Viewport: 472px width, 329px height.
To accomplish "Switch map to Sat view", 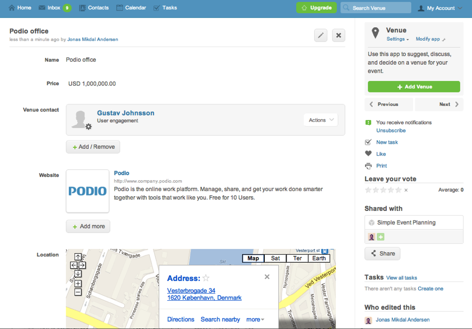I will point(275,258).
